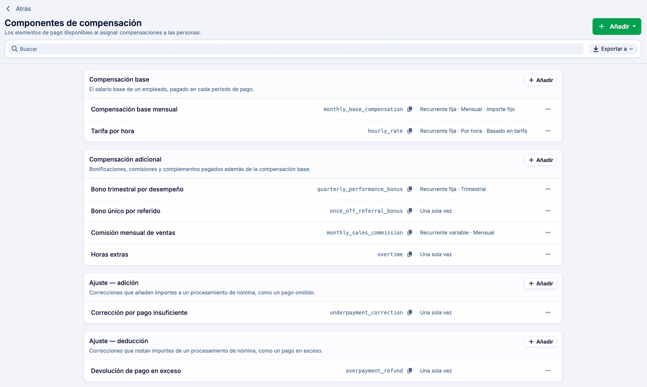Click the Componentes de compensación heading
The height and width of the screenshot is (387, 647).
(73, 23)
